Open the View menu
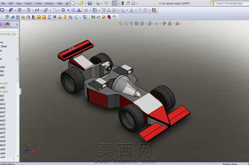This screenshot has height=165, width=249. pos(19,3)
